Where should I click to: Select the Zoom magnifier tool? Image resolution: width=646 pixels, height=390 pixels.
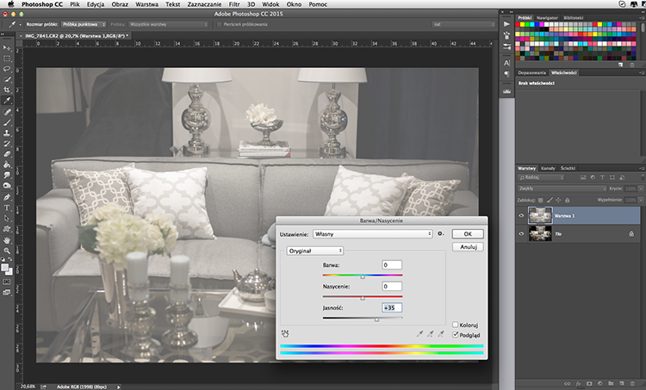click(x=7, y=251)
